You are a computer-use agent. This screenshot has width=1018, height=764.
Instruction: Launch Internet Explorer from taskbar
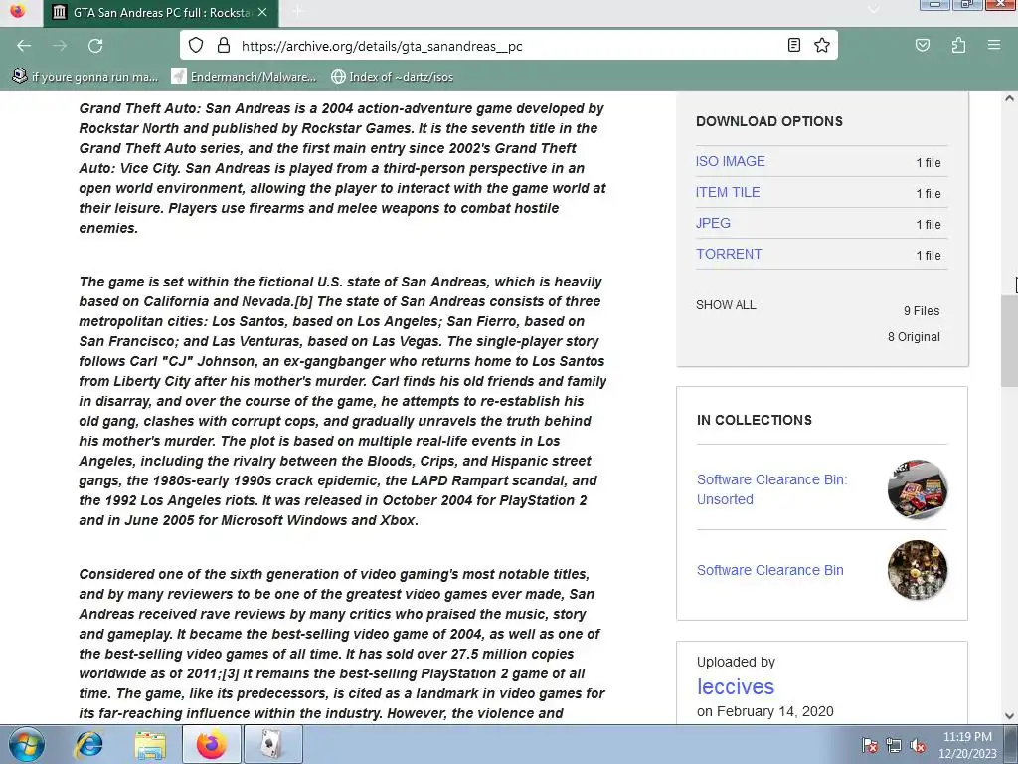(88, 744)
